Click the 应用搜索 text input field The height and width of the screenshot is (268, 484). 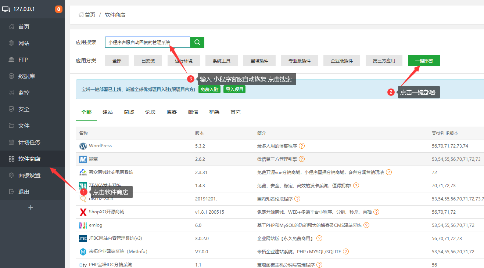pos(148,42)
